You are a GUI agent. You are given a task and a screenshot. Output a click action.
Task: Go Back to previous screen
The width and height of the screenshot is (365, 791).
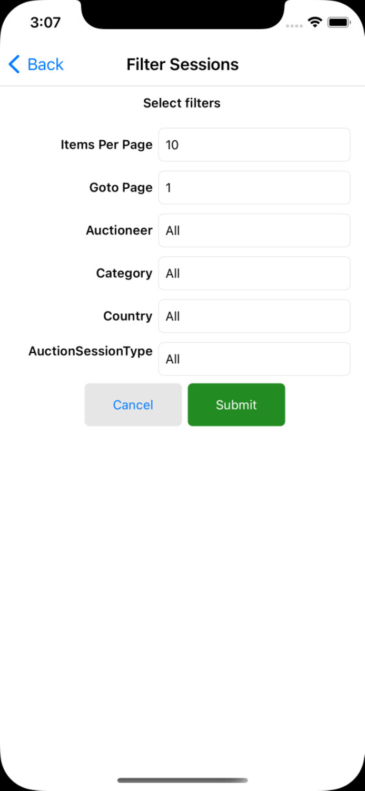click(36, 64)
